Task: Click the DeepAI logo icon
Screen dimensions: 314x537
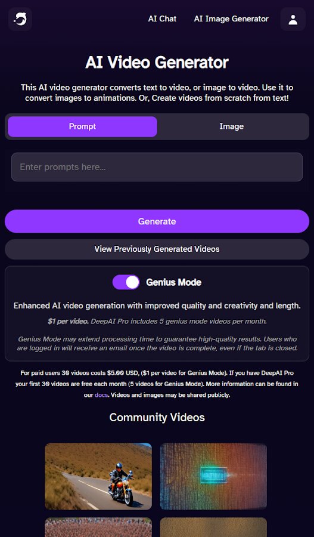Action: (20, 19)
